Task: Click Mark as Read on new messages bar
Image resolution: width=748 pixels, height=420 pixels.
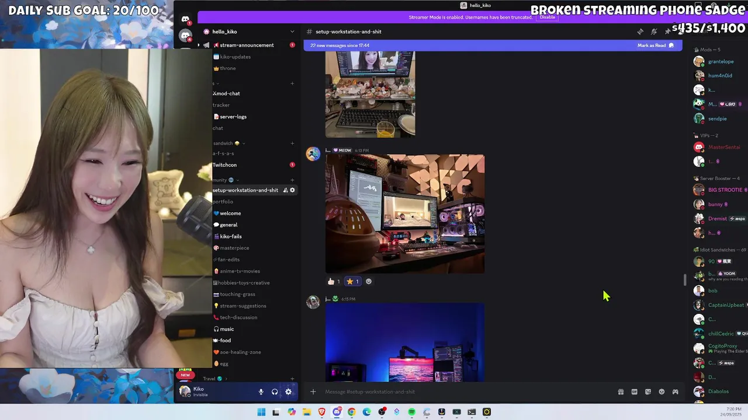Action: [x=655, y=45]
